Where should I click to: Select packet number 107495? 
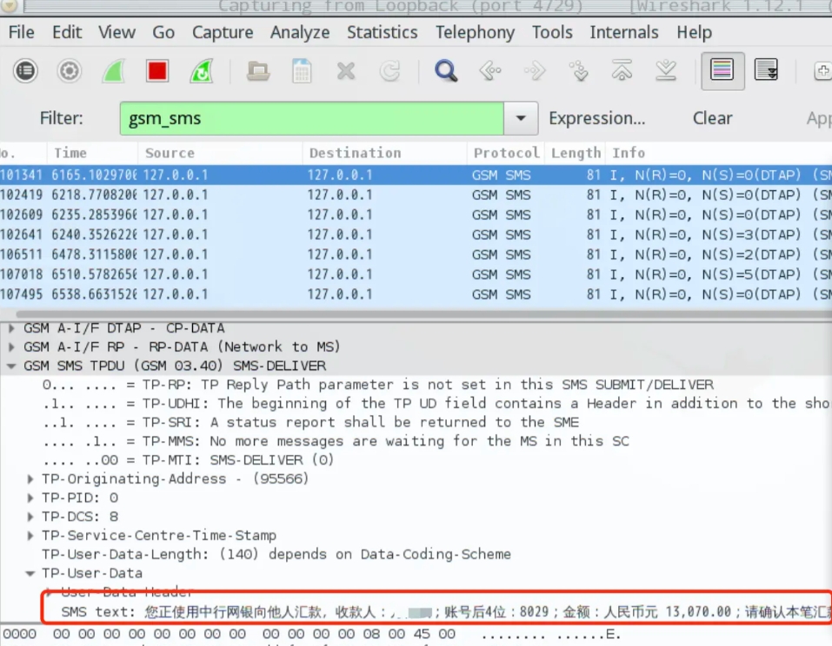pos(416,294)
